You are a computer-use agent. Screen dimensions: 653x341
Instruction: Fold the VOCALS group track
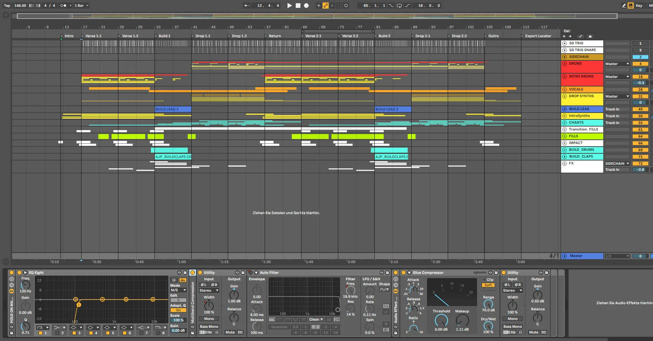point(565,89)
